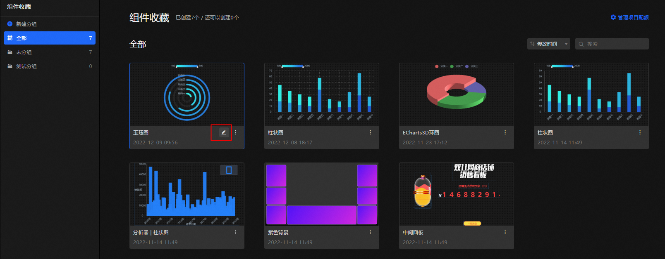Select the 全部 group in sidebar
The width and height of the screenshot is (665, 259).
pos(50,38)
